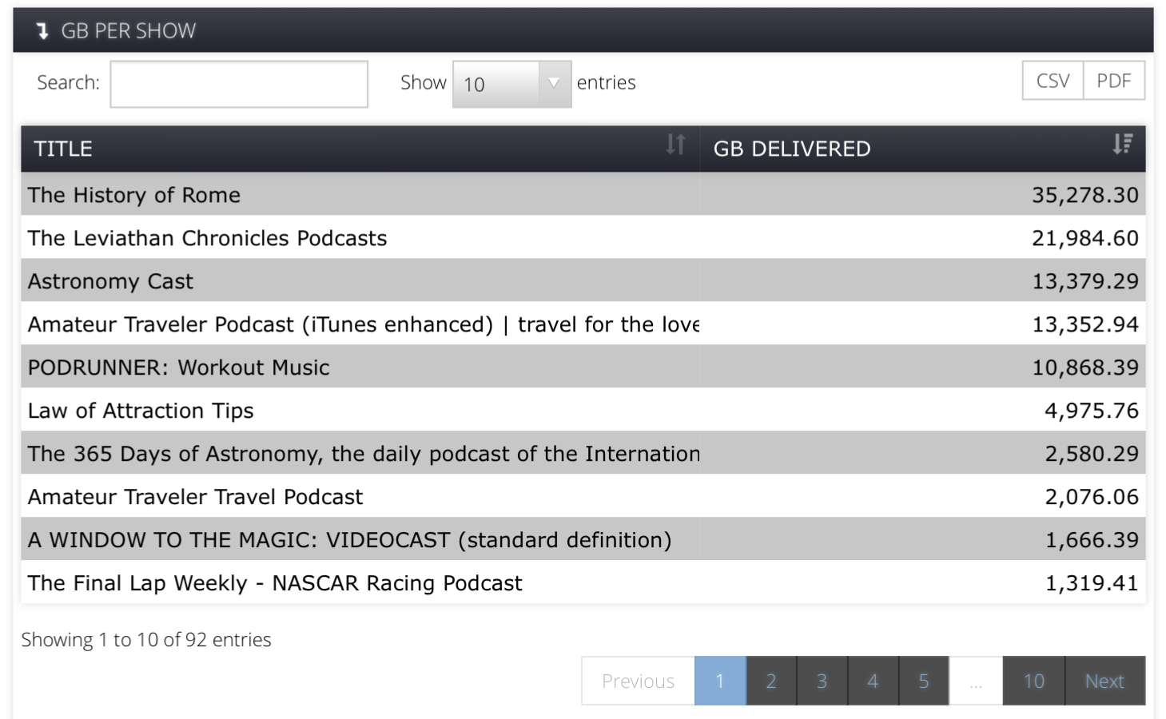Click the pagination ellipsis item
The width and height of the screenshot is (1166, 719).
point(976,681)
